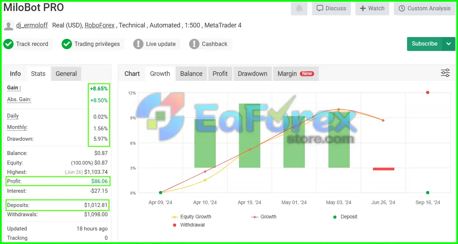The height and width of the screenshot is (244, 458).
Task: Click the Cashback warning icon
Action: click(x=194, y=44)
